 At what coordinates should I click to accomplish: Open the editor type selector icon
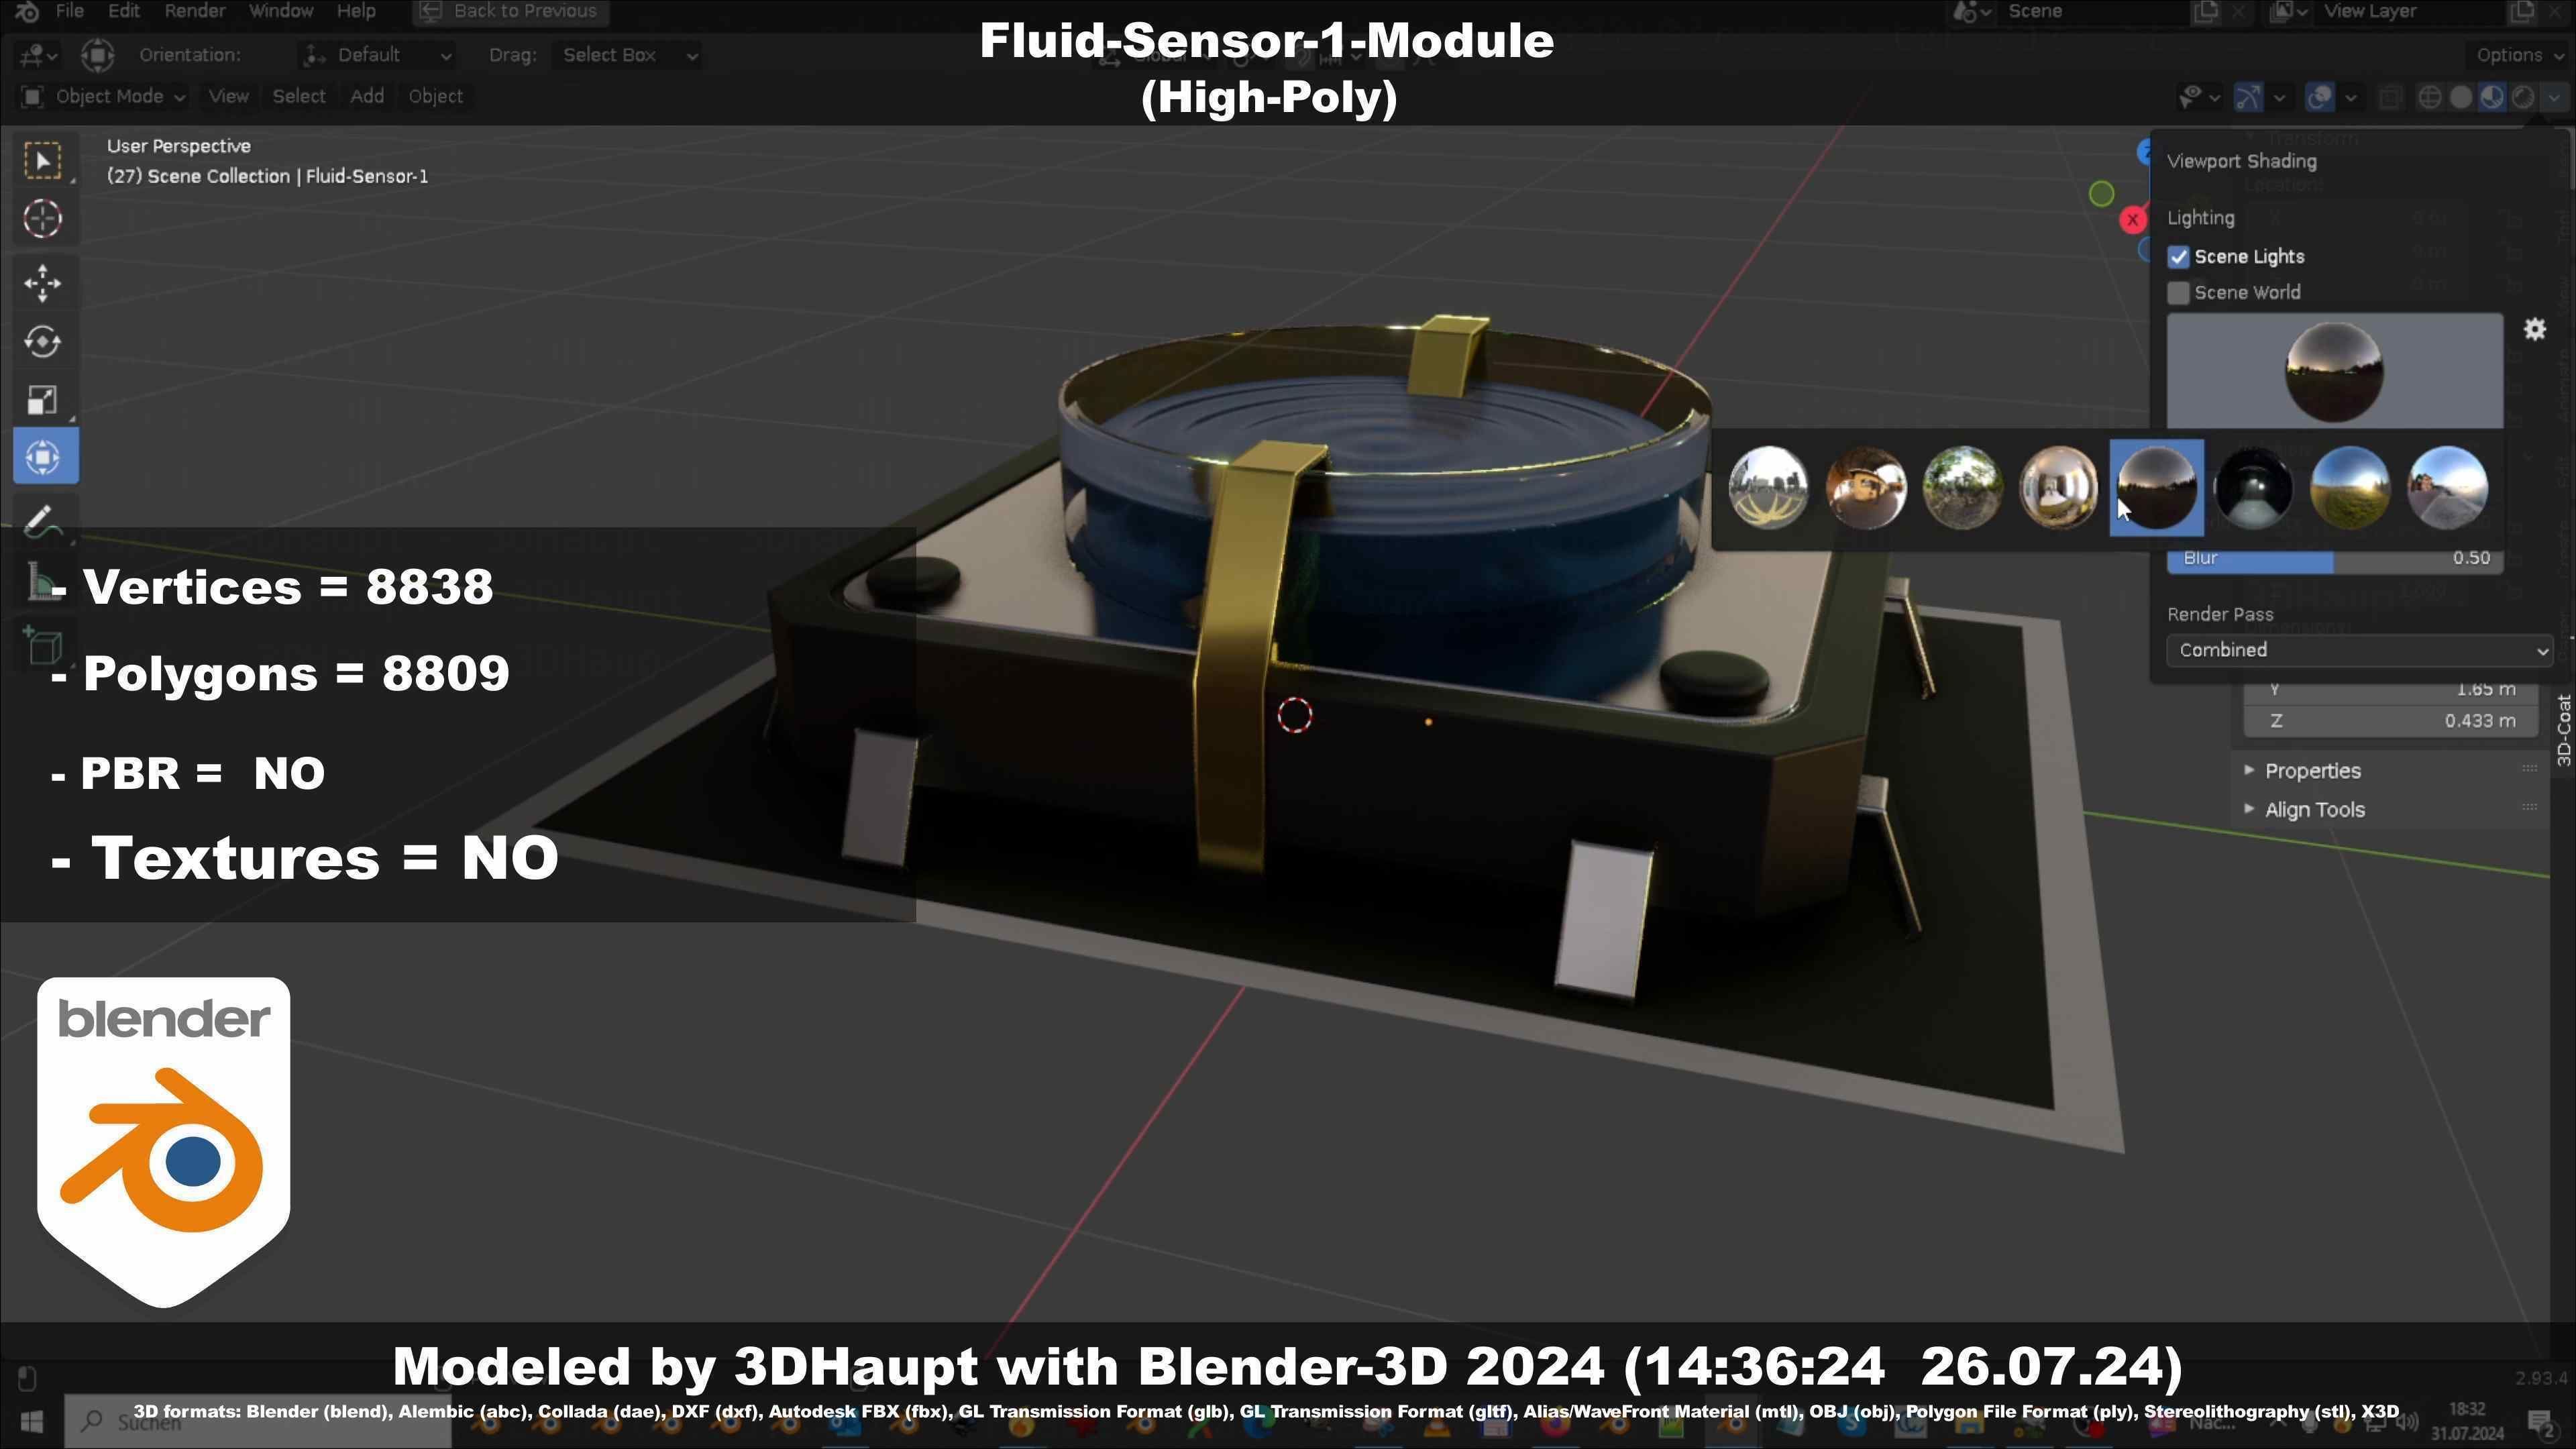coord(38,55)
